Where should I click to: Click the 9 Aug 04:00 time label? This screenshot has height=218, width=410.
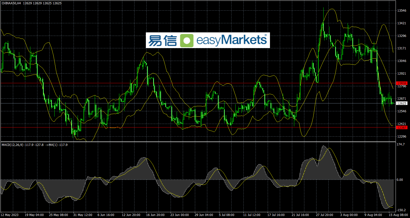coord(373,215)
